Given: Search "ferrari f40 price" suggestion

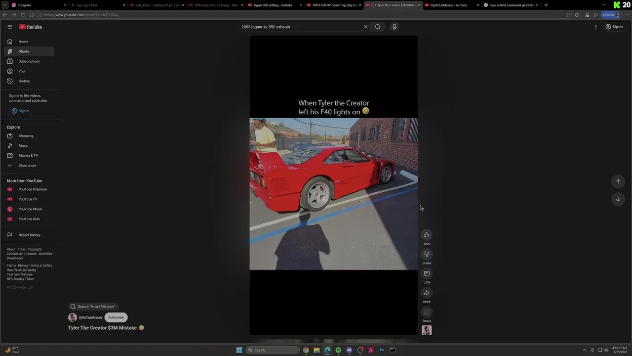Looking at the screenshot, I should click(x=93, y=307).
